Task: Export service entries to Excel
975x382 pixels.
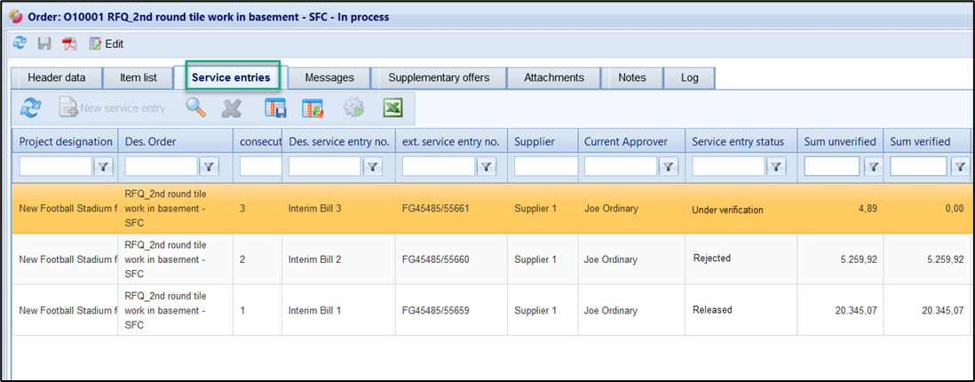Action: pyautogui.click(x=393, y=108)
